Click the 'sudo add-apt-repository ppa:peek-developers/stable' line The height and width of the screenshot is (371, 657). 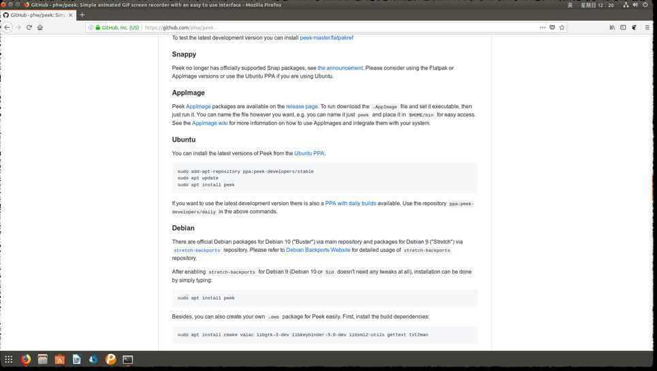pyautogui.click(x=245, y=172)
